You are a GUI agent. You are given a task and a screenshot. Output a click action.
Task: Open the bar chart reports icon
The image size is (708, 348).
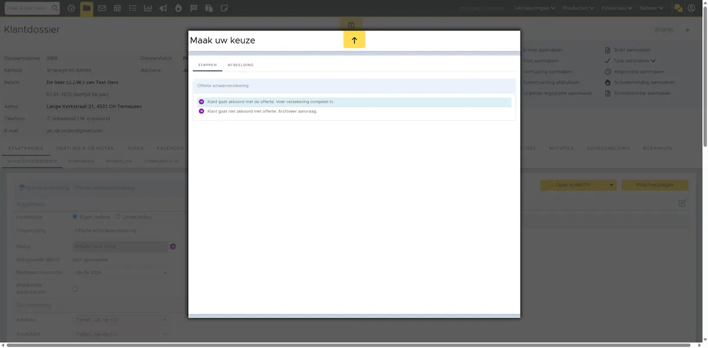click(147, 8)
